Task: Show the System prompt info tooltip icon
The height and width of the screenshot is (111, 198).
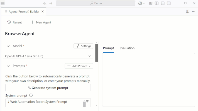Action: point(31,95)
